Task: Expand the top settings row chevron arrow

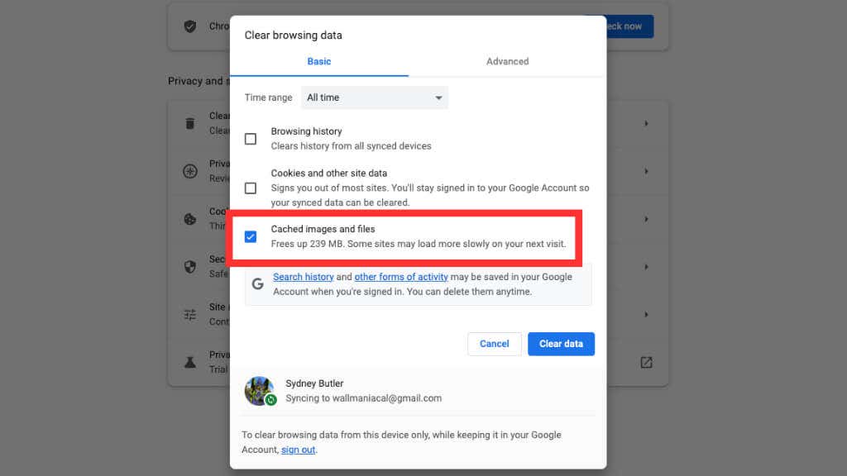Action: 646,124
